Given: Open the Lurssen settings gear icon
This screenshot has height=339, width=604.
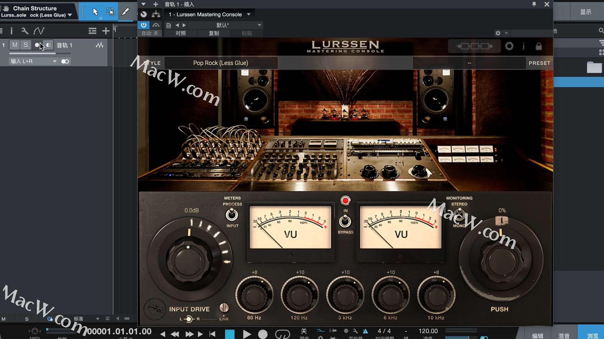Looking at the screenshot, I should pyautogui.click(x=509, y=46).
